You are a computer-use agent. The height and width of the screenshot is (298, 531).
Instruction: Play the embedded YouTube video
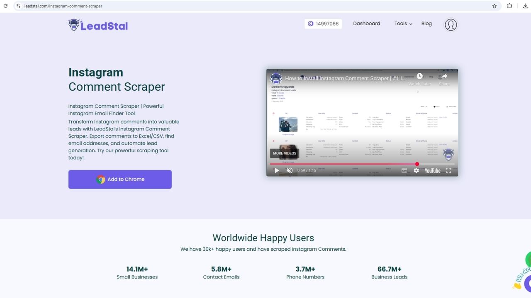click(277, 171)
